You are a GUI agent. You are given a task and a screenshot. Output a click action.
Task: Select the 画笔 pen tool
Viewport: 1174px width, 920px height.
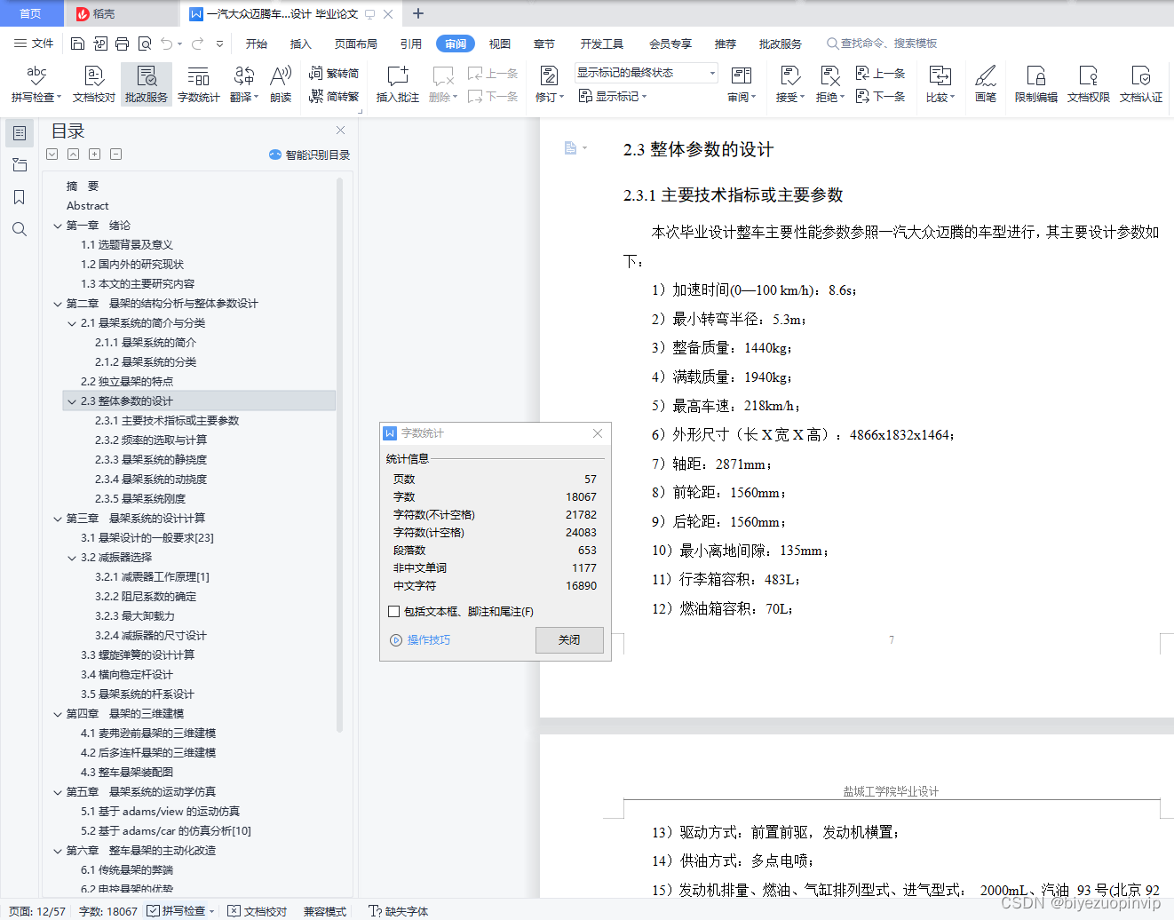pos(986,84)
